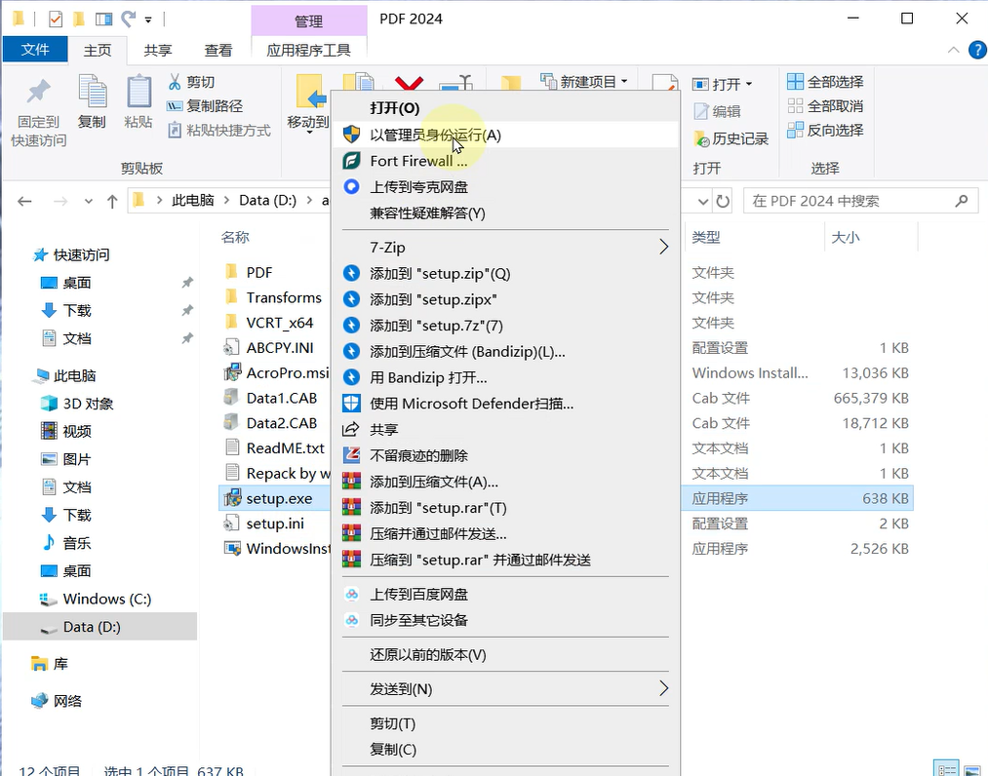Click the Copy icon in ribbon

click(x=92, y=92)
